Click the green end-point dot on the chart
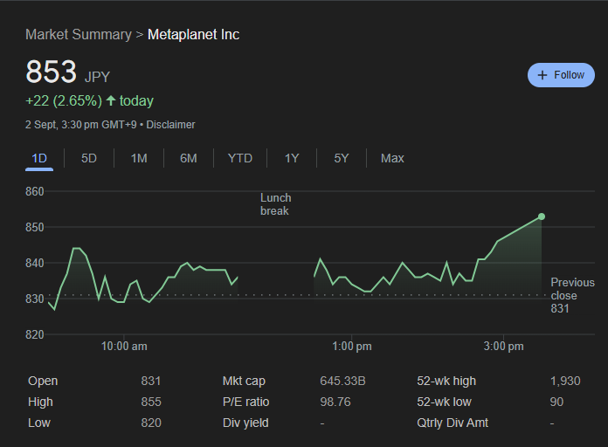 [x=542, y=217]
